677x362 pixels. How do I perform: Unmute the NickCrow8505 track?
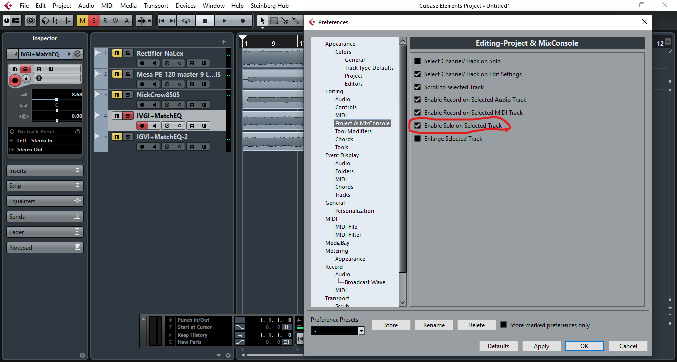point(117,95)
